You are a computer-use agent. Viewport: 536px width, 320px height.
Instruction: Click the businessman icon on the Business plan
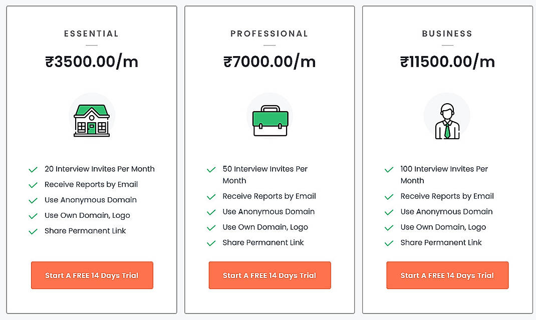pos(447,116)
